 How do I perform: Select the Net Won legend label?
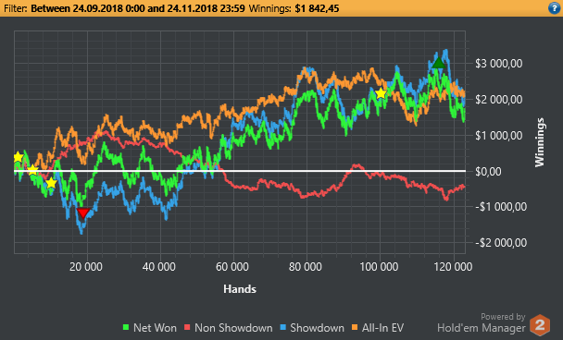point(155,328)
